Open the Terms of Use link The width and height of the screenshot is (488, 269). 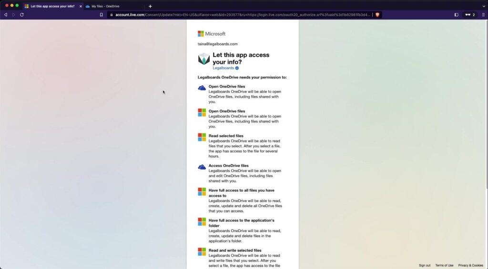[x=444, y=265]
